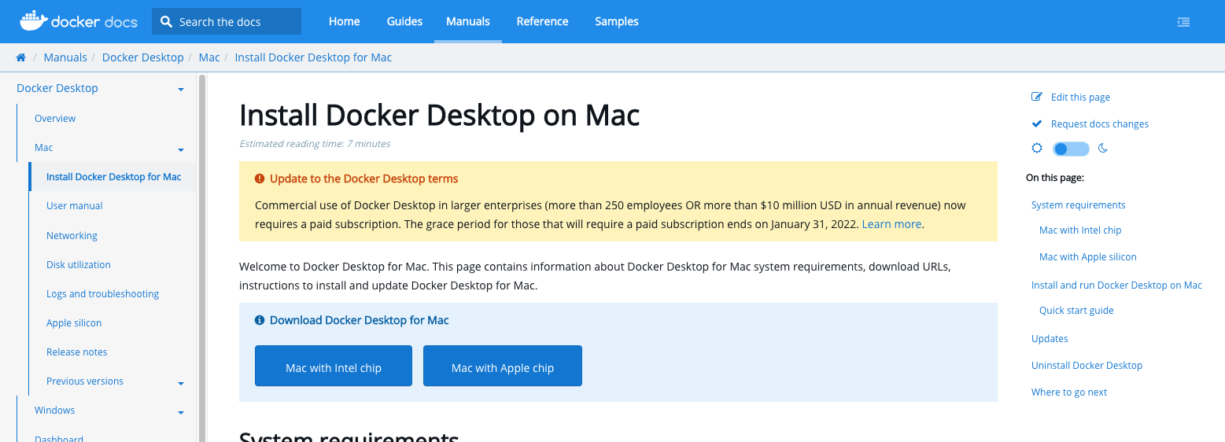Viewport: 1225px width, 442px height.
Task: Open Apple silicon in the sidebar
Action: [x=74, y=322]
